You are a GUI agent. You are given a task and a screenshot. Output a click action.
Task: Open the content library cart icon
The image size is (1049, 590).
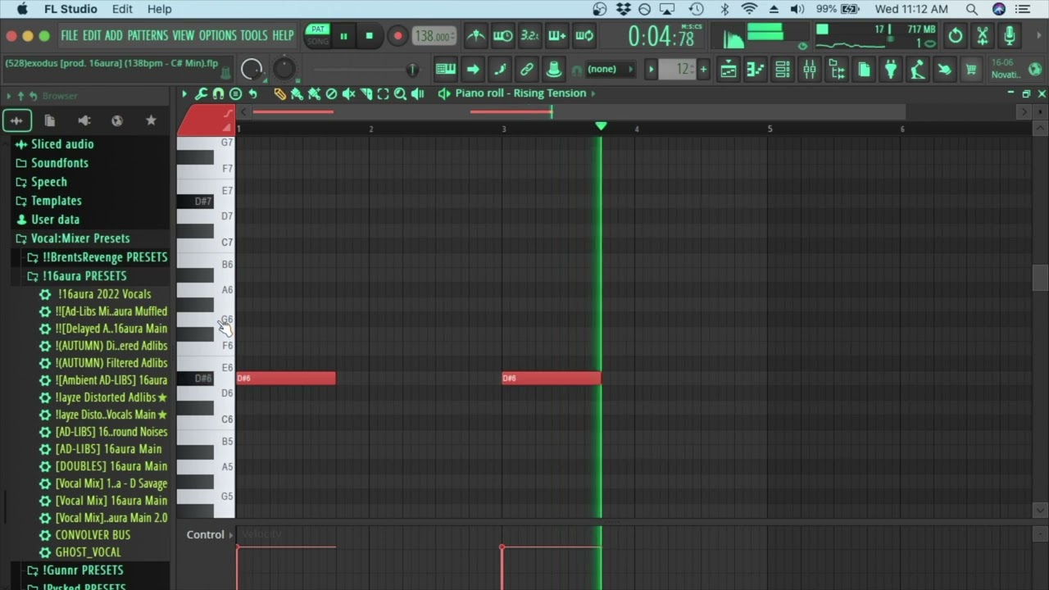[x=971, y=70]
